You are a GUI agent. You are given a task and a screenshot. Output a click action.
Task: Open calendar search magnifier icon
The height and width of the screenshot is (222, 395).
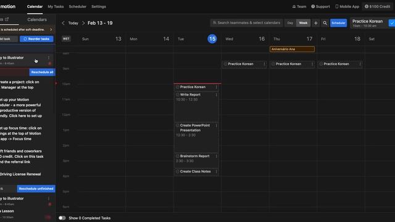click(x=325, y=23)
